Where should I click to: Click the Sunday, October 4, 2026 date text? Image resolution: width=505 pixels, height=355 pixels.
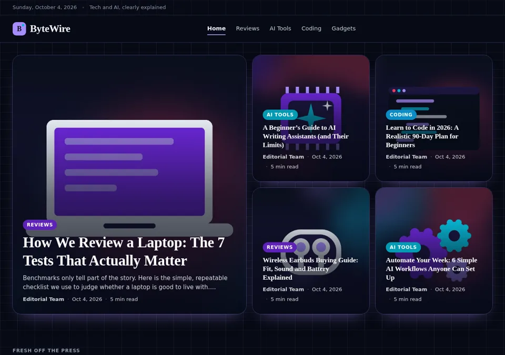tap(45, 7)
